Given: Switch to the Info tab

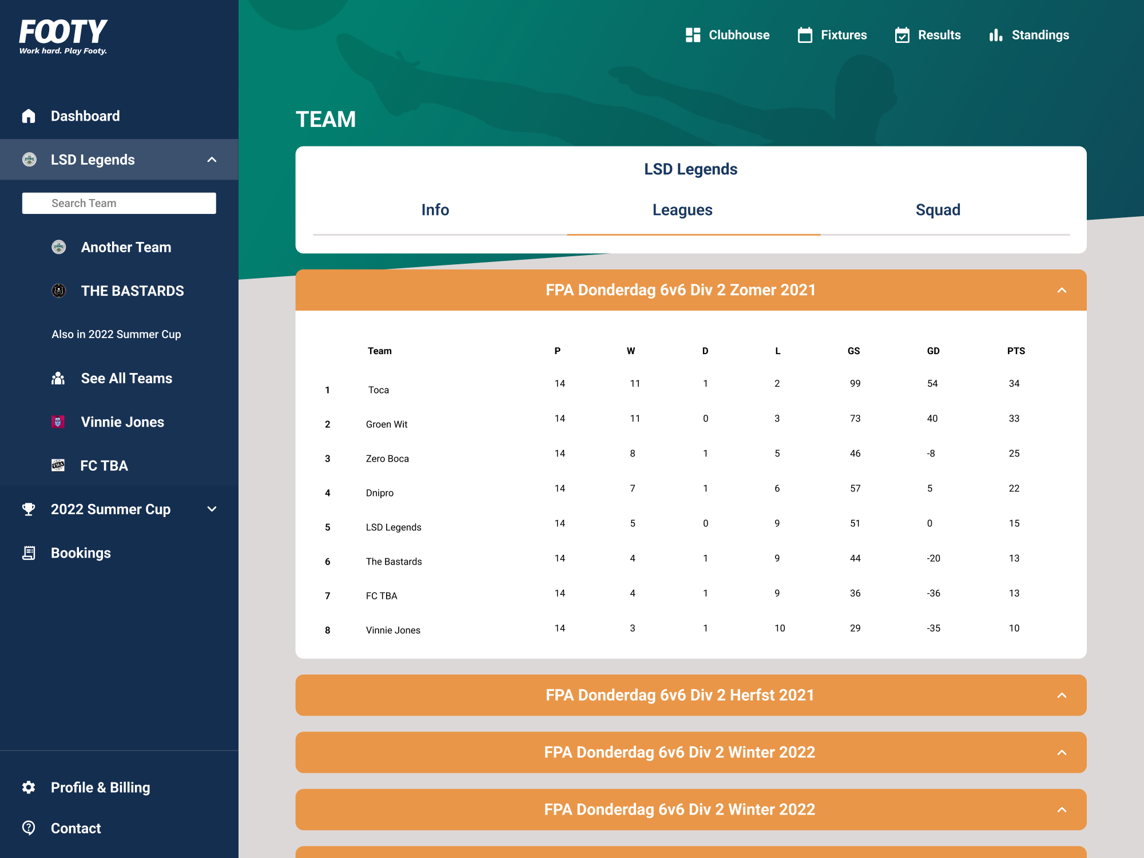Looking at the screenshot, I should 435,210.
